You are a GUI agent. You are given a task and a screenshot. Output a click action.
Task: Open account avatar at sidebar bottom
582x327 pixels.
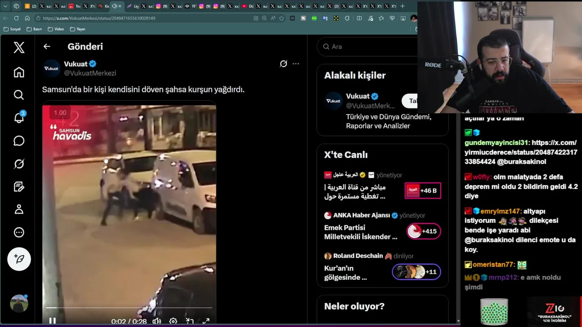point(19,304)
